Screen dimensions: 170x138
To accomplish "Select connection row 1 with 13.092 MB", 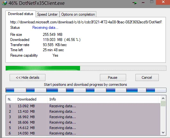I will [83, 106].
